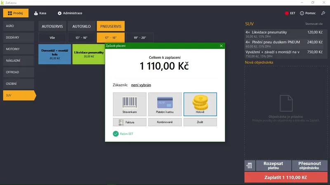
Task: Open the numeric keypad icon
Action: (x=250, y=166)
